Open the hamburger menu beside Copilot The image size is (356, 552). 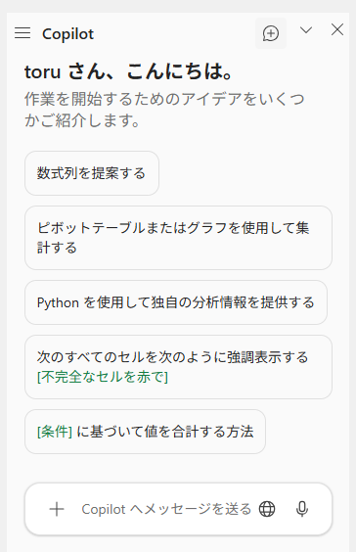click(x=22, y=33)
